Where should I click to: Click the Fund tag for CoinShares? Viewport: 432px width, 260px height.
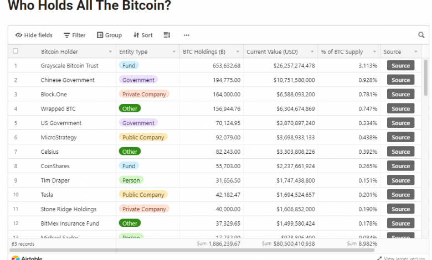coord(128,166)
